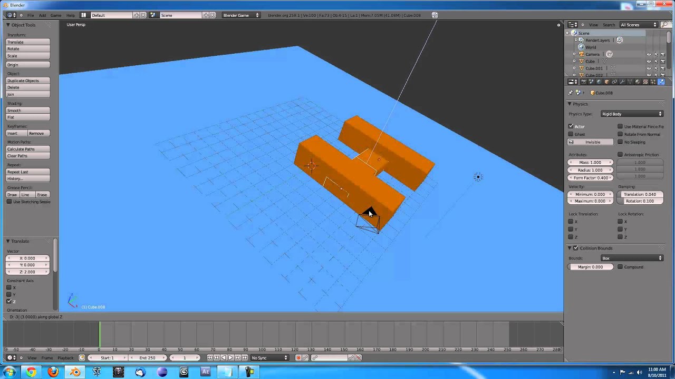Toggle Use Sketching Sessions checkbox
675x379 pixels.
pos(9,202)
